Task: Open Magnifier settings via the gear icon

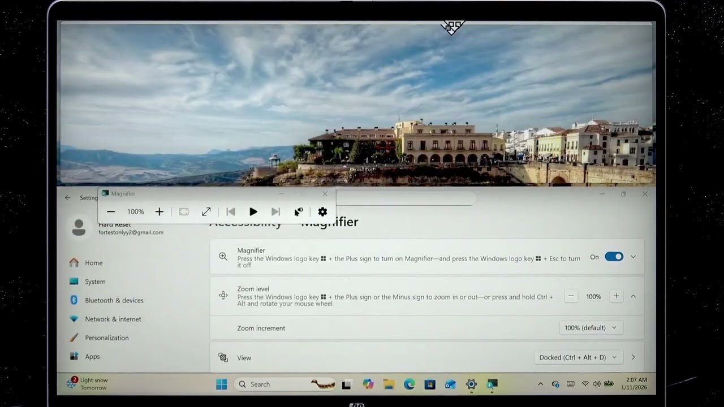Action: [x=322, y=211]
